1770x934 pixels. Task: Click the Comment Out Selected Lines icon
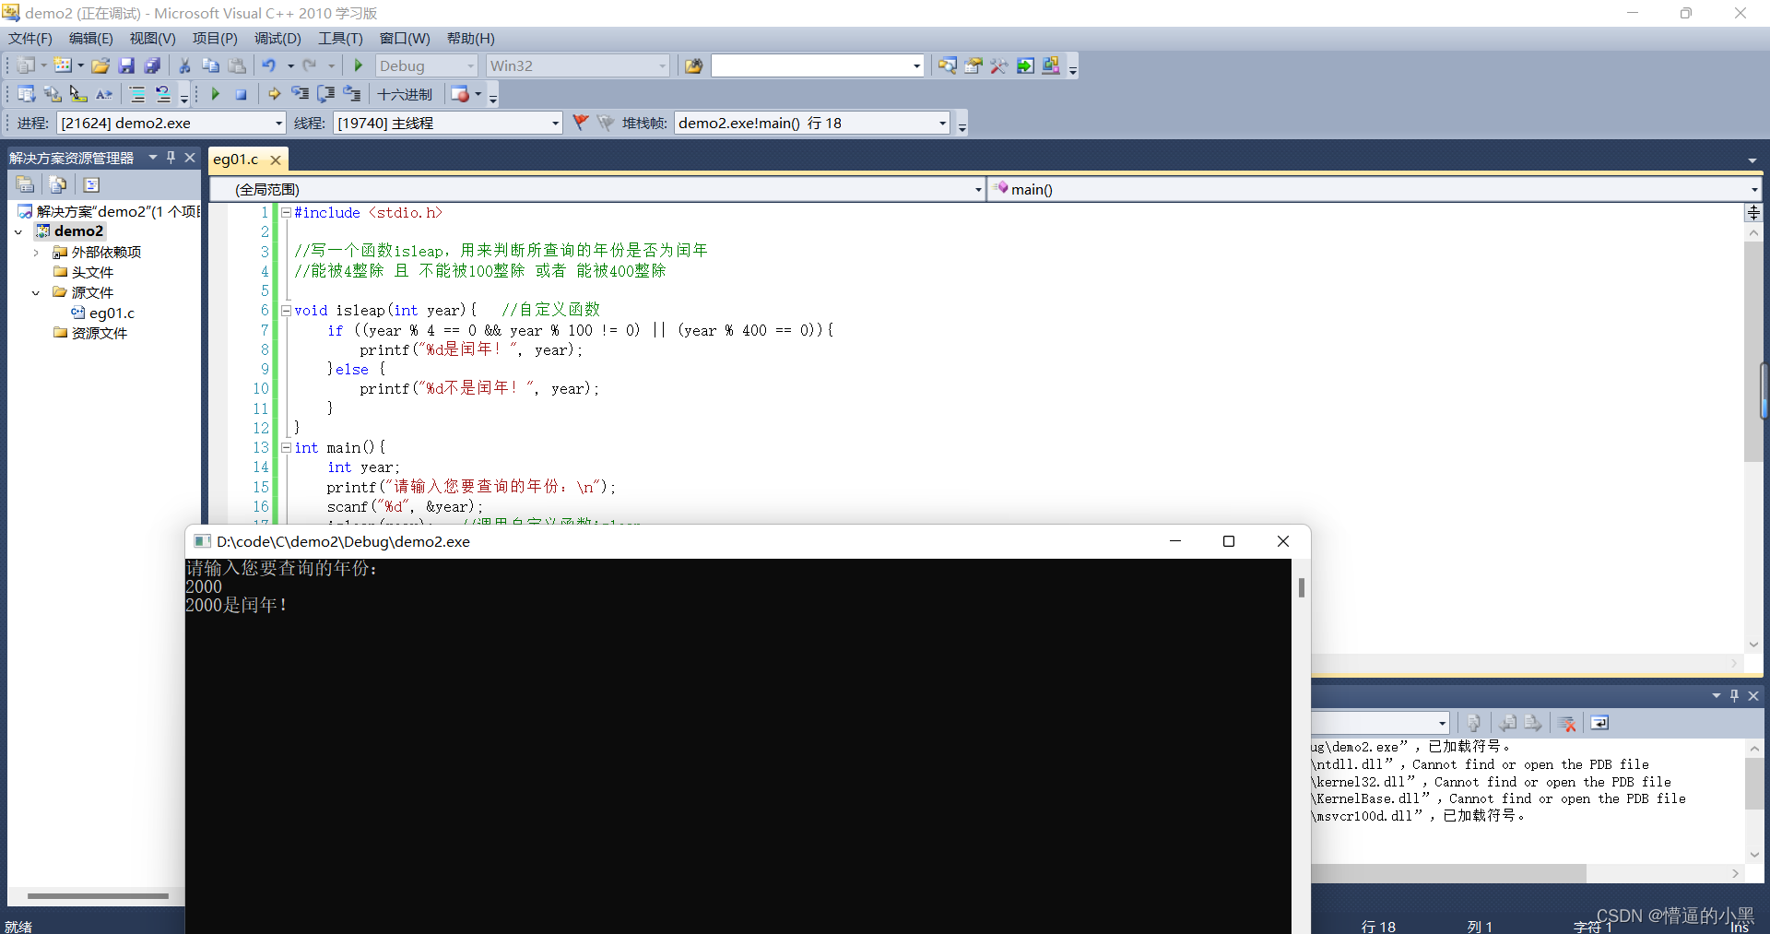coord(137,94)
